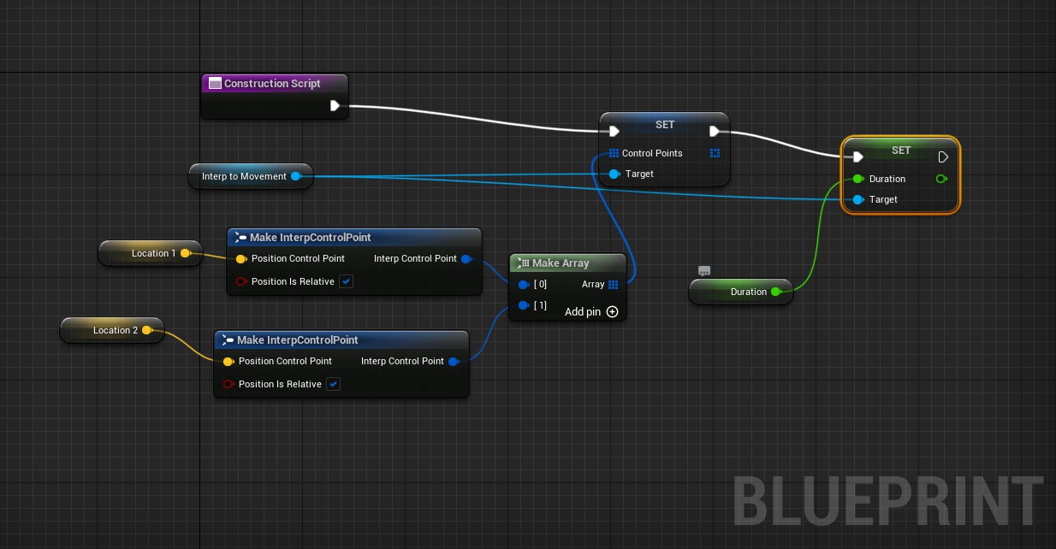The height and width of the screenshot is (549, 1056).
Task: Select the upper Make InterpControlPoint node title
Action: (310, 238)
